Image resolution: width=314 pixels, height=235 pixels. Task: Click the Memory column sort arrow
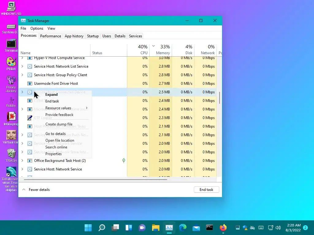click(153, 46)
